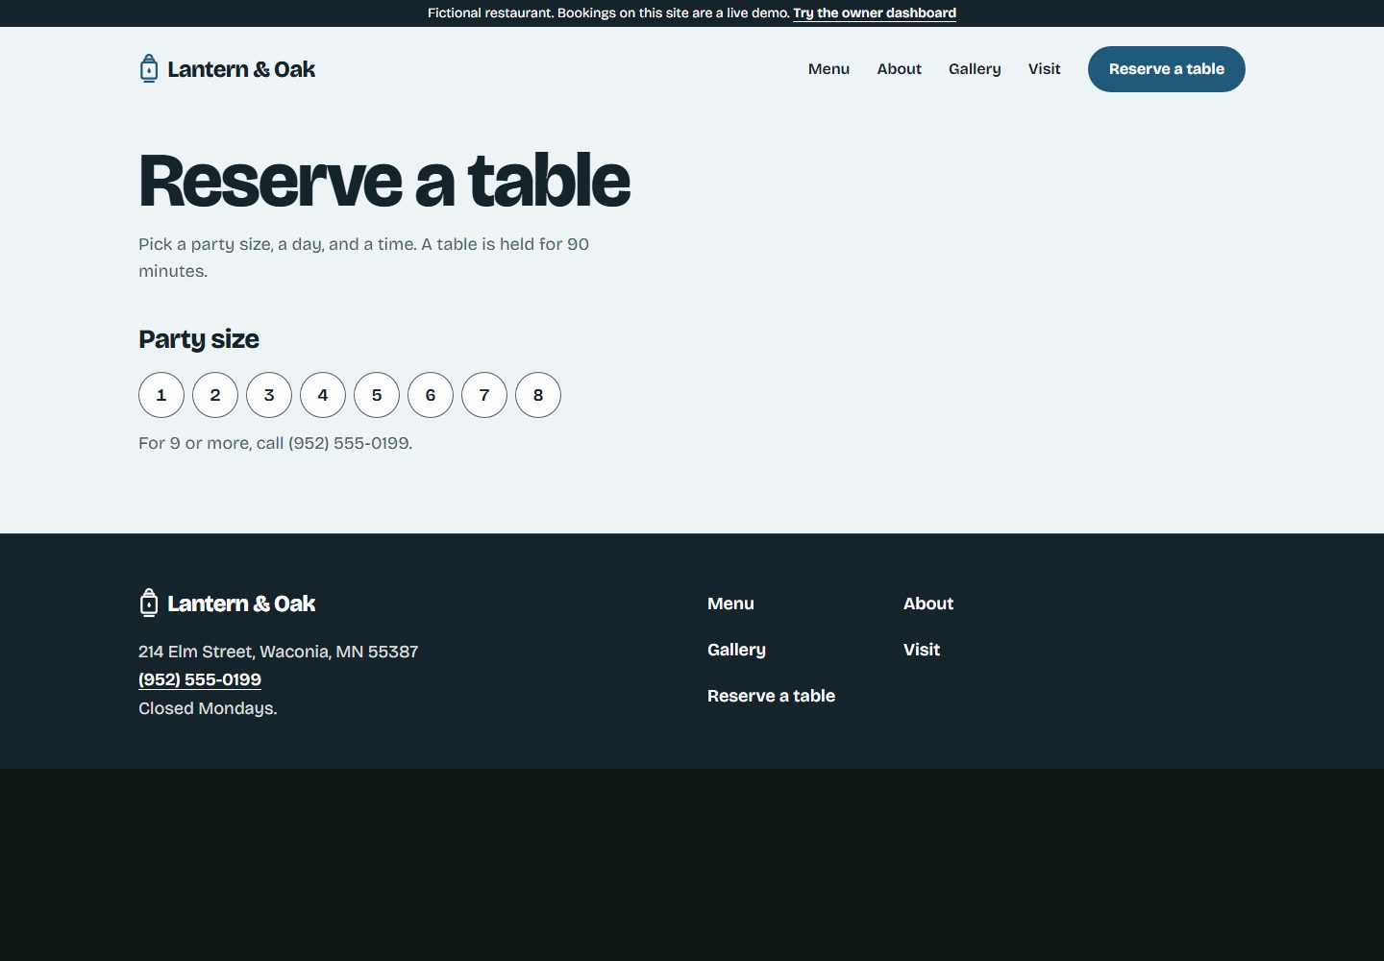Click the address 214 Elm Street, Waconia

(278, 652)
